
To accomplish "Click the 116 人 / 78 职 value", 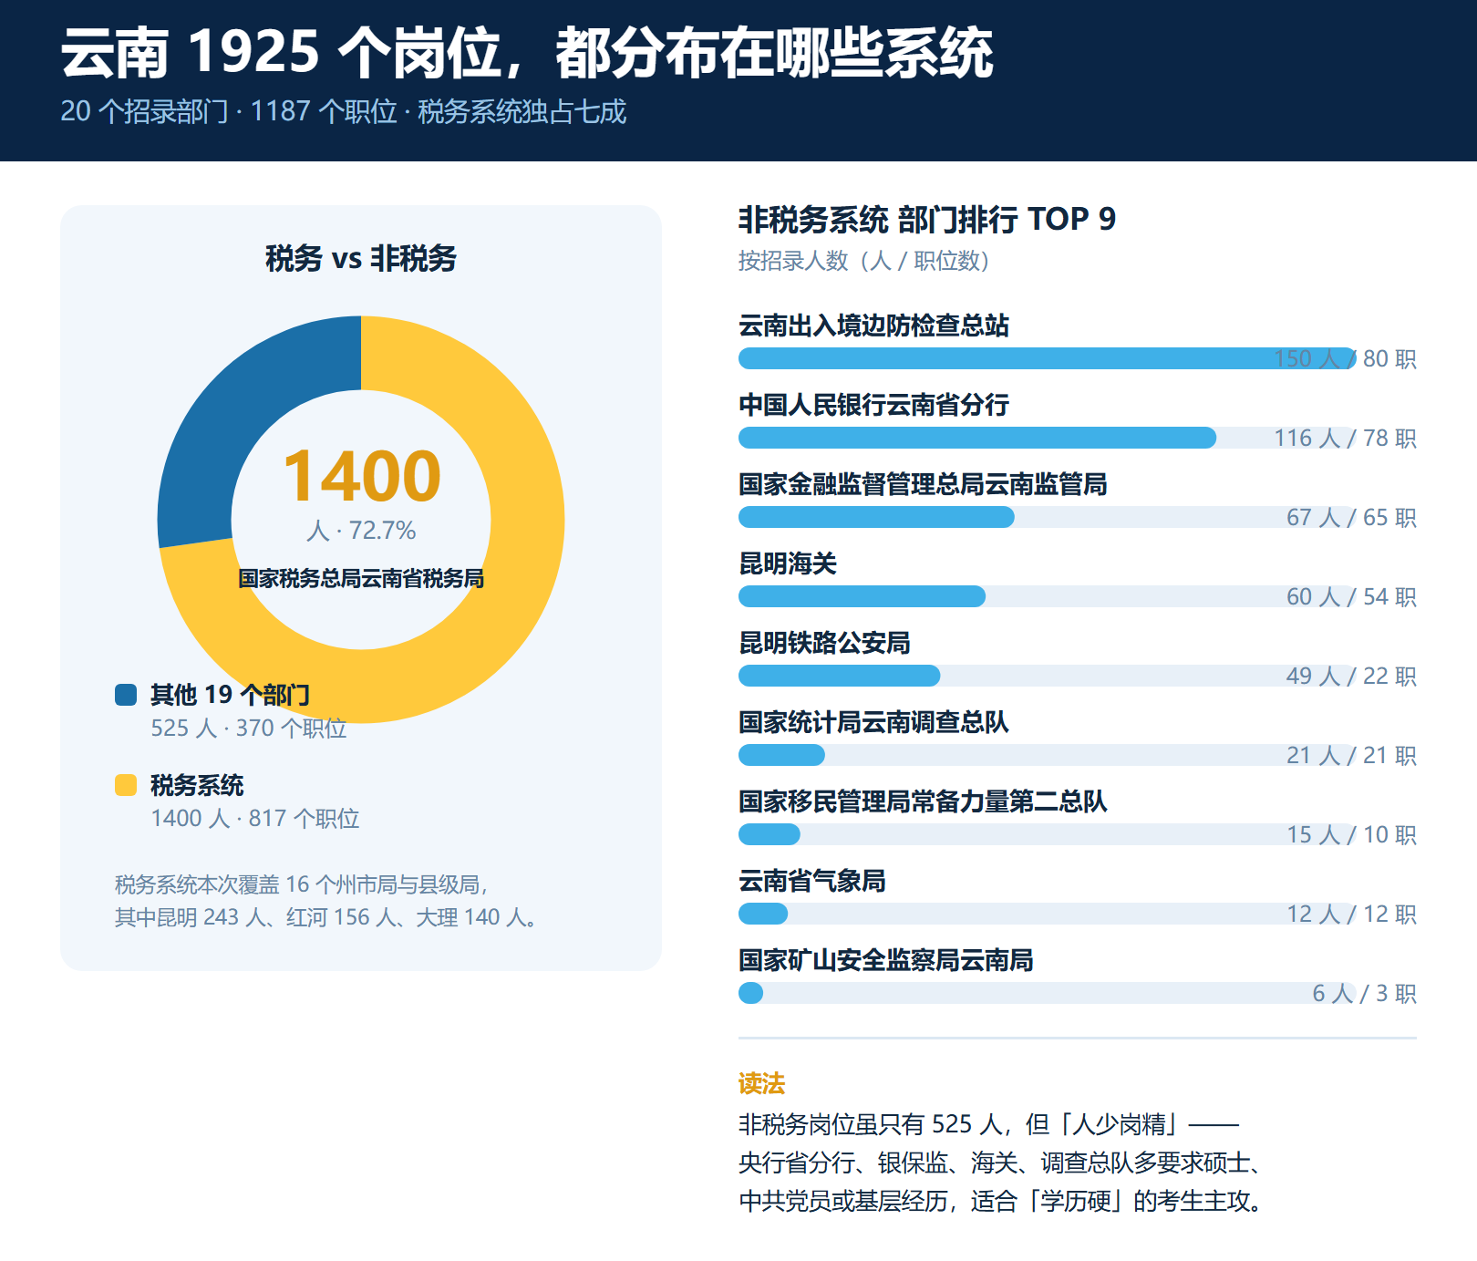I will (1345, 438).
